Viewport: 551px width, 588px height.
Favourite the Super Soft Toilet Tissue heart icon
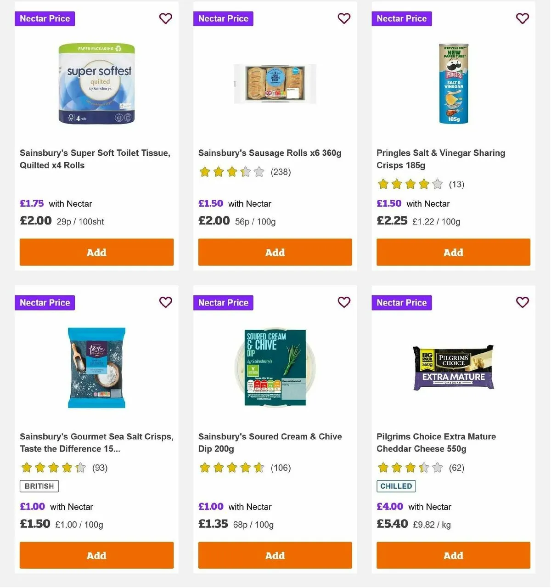click(165, 18)
